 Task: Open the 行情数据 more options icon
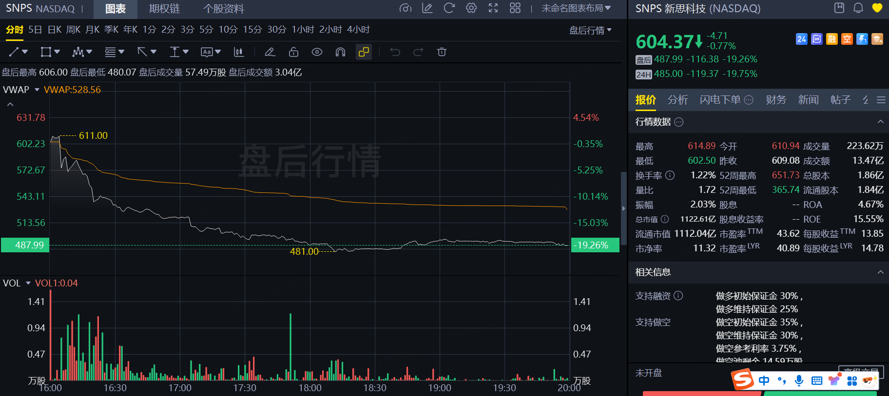coord(678,122)
